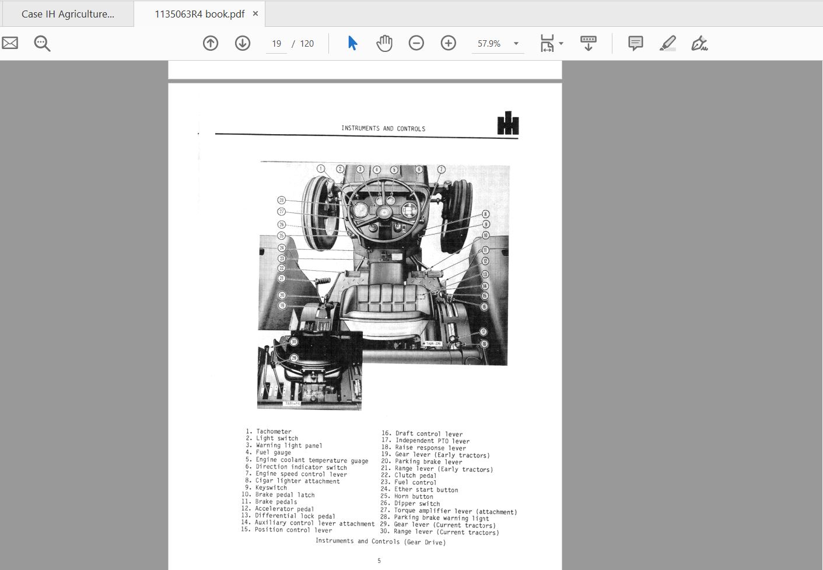Screen dimensions: 823x570
Task: Click the fit page width icon
Action: (x=547, y=43)
